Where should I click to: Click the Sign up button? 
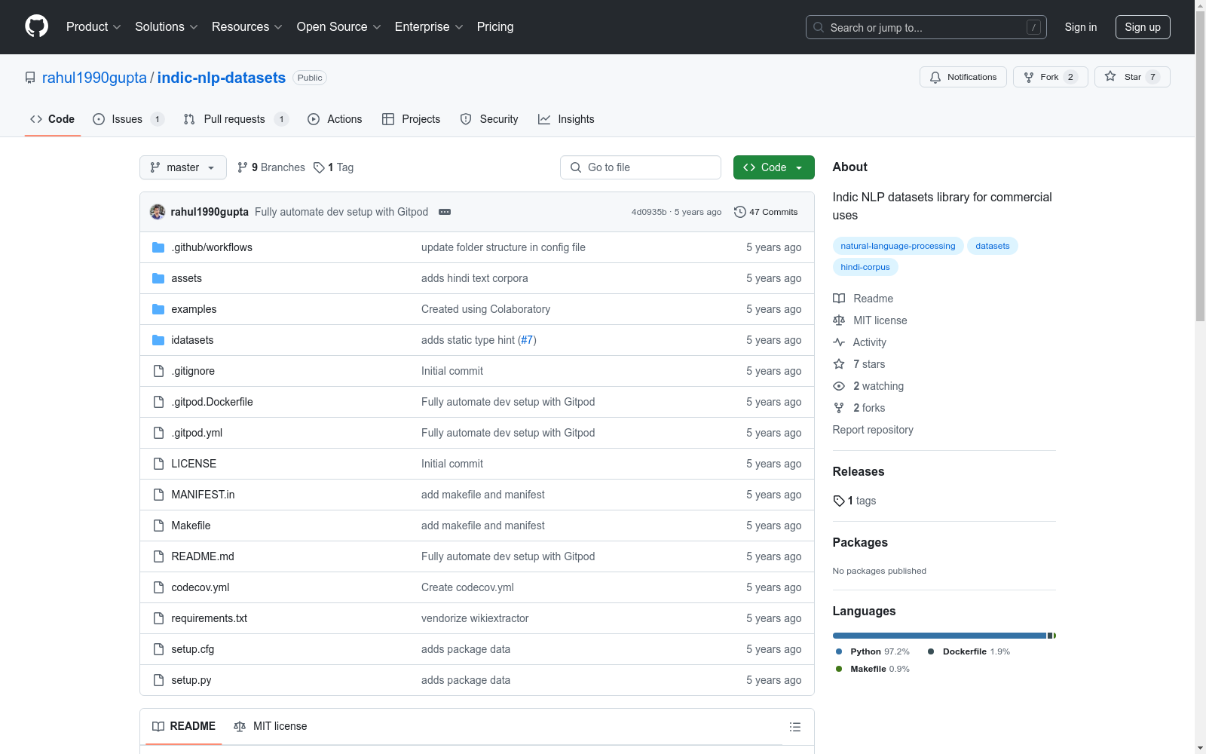[x=1143, y=27]
